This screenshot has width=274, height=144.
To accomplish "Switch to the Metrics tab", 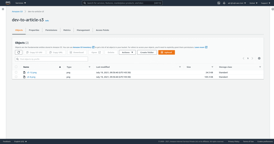I will tap(67, 30).
